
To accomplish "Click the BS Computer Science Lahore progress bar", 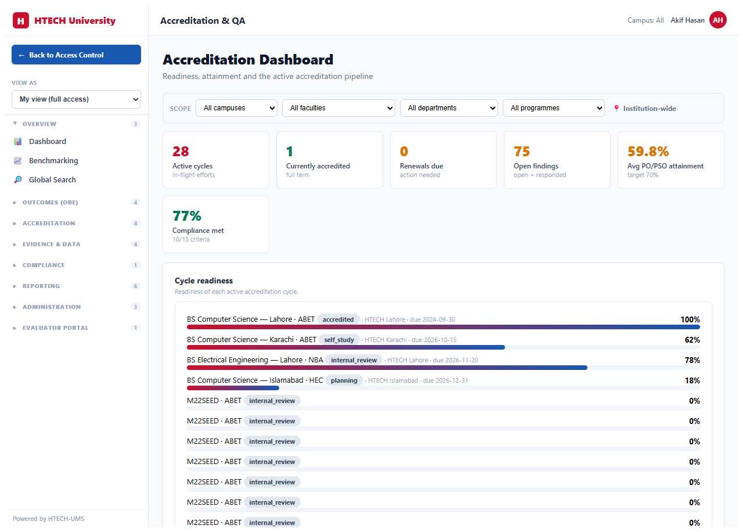I will tap(443, 327).
